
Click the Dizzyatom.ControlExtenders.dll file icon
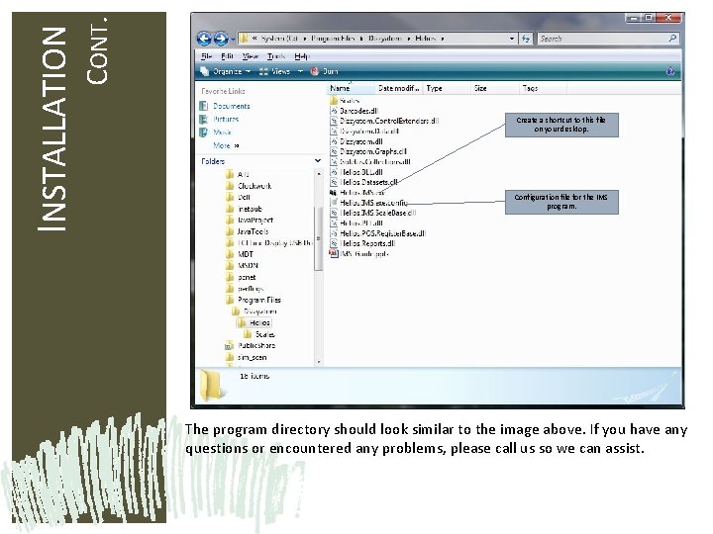[334, 121]
